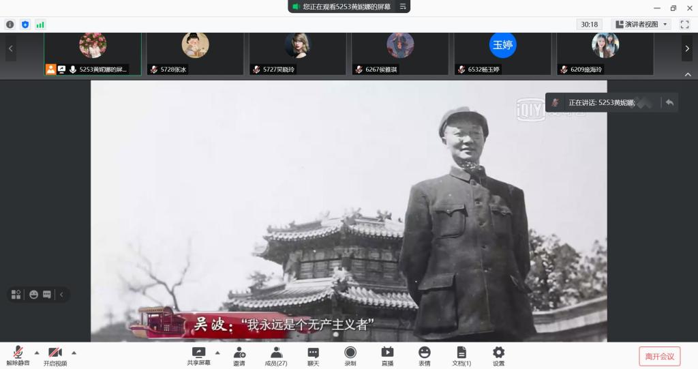Click the 邀请 invite icon
Viewport: 698px width, 369px height.
239,355
